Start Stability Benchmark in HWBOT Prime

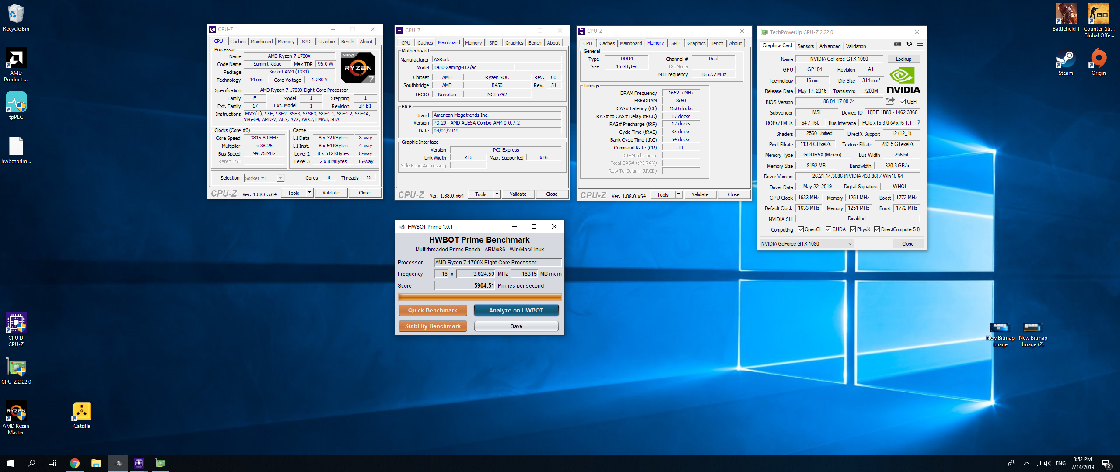[432, 326]
